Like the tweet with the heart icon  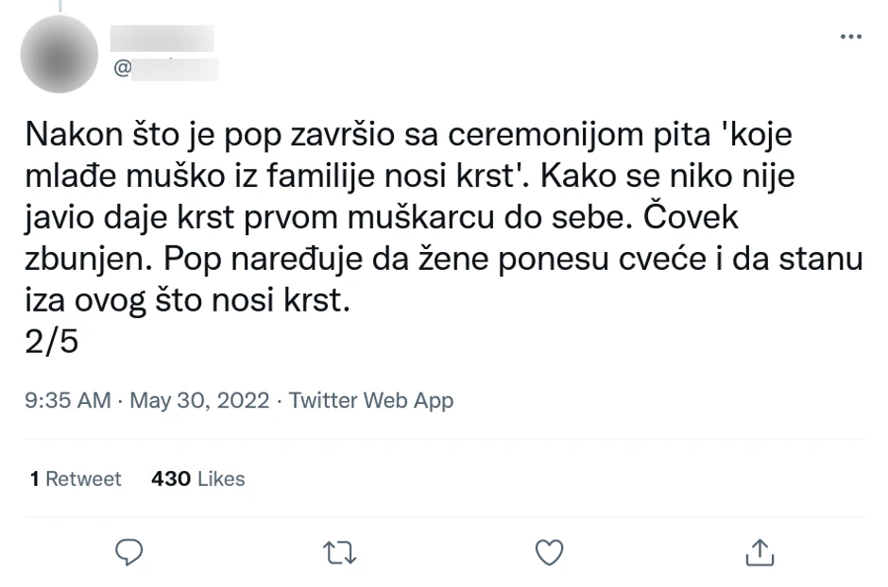pos(549,552)
